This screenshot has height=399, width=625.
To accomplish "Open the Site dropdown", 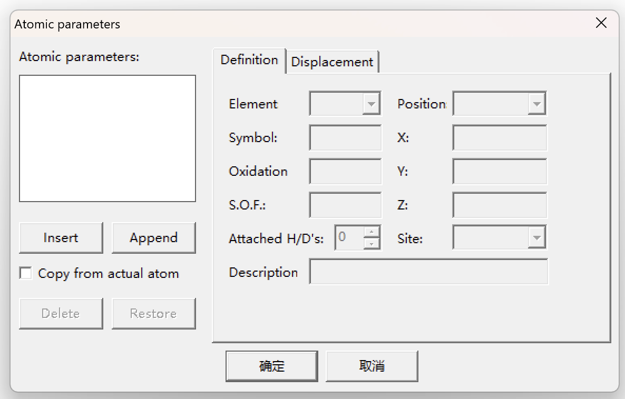I will (536, 238).
